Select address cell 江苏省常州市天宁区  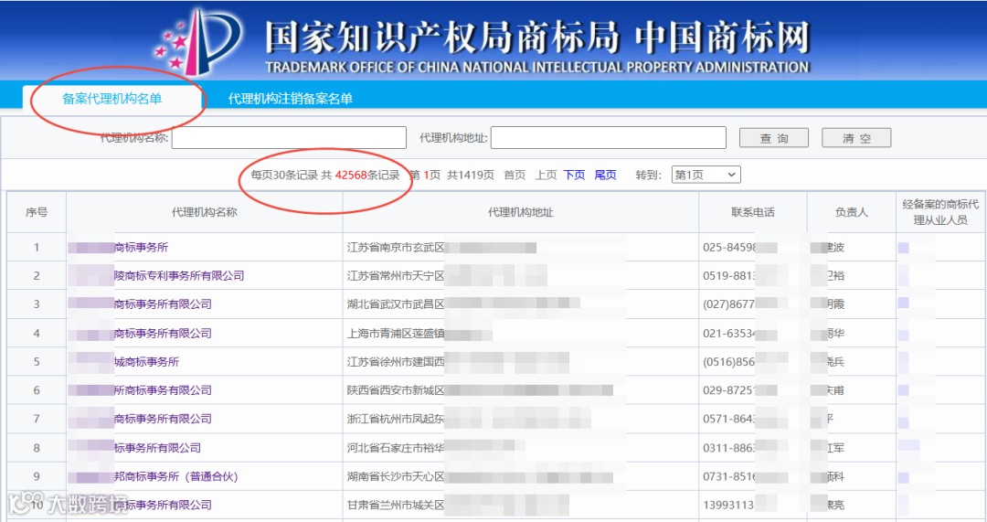click(x=396, y=276)
